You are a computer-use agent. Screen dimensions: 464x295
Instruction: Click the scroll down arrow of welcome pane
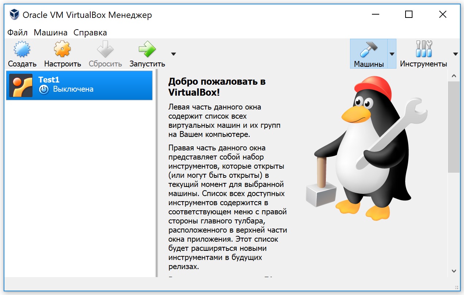[x=454, y=271]
